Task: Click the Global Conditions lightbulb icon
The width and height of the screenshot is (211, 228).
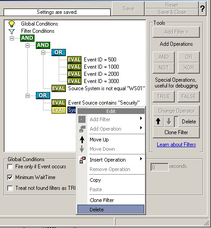Action: pyautogui.click(x=12, y=24)
